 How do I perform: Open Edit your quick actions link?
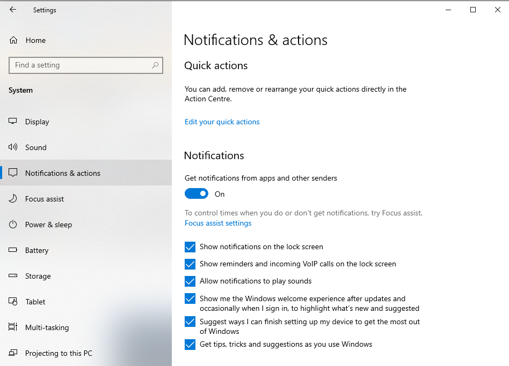pos(222,122)
